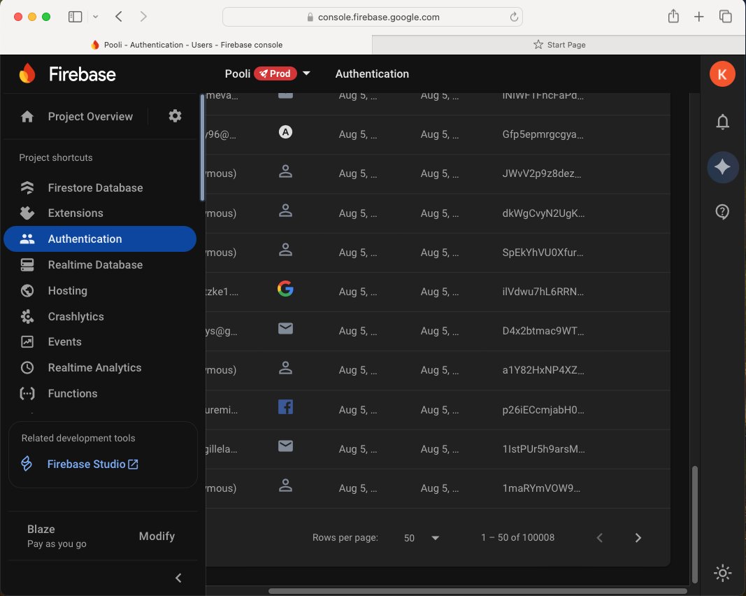Click email provider icon in D4x2btmac9WT row
This screenshot has height=596, width=746.
pos(285,328)
